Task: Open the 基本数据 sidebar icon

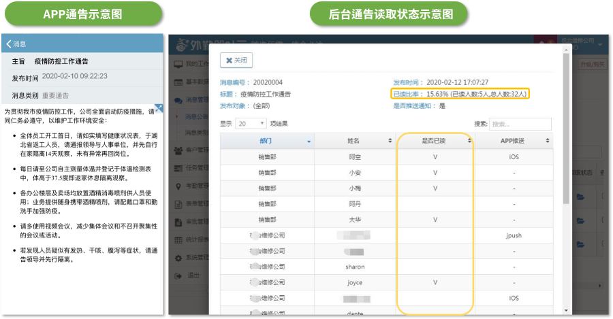Action: pyautogui.click(x=178, y=82)
